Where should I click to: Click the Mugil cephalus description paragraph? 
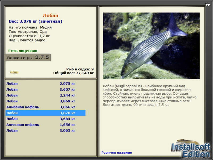[x=149, y=95]
